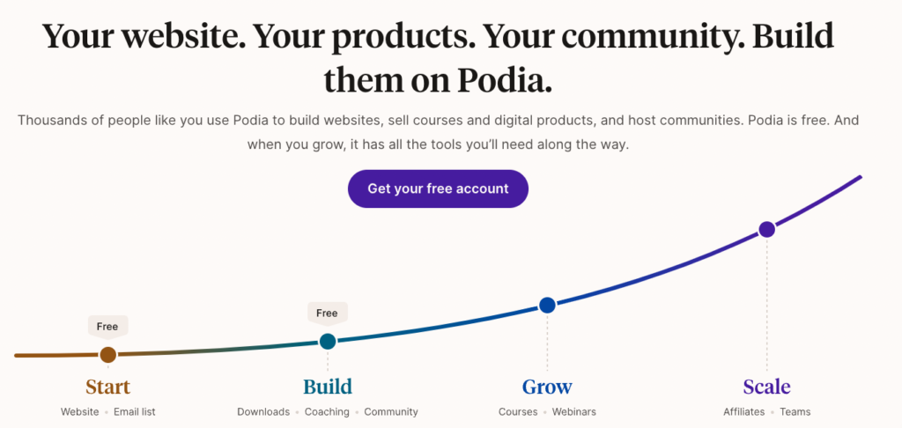Click the Website feature label
The height and width of the screenshot is (428, 902).
(80, 412)
